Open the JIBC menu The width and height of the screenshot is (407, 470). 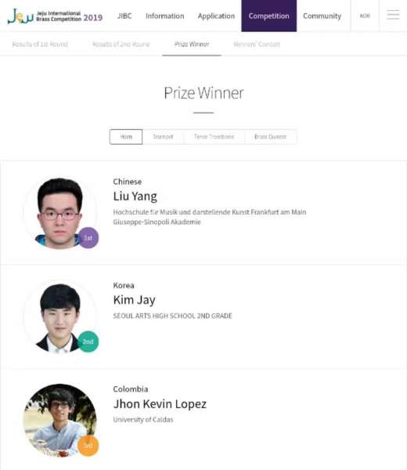124,16
